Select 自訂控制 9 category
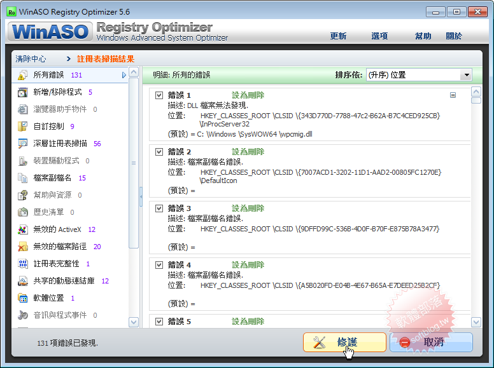Screen dimensions: 494x368 [70, 126]
